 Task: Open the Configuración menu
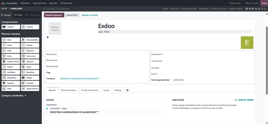pos(66,3)
